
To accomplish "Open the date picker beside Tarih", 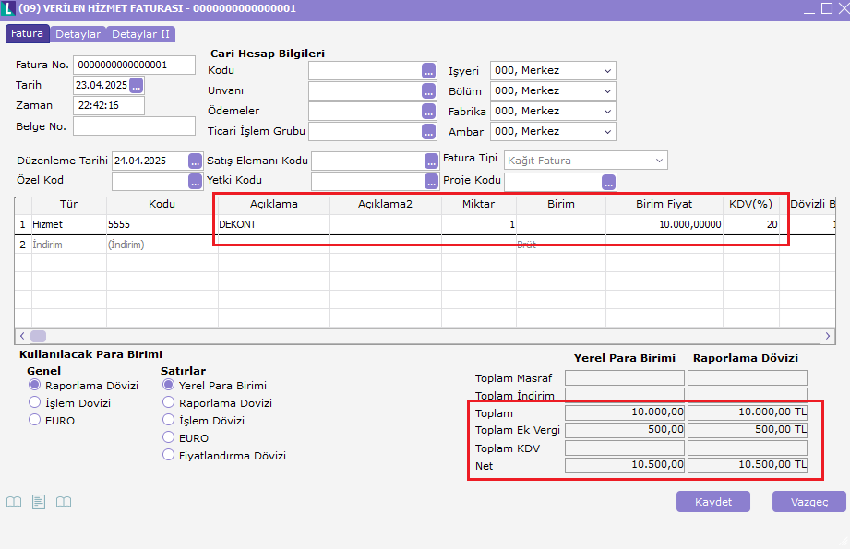I will 137,85.
